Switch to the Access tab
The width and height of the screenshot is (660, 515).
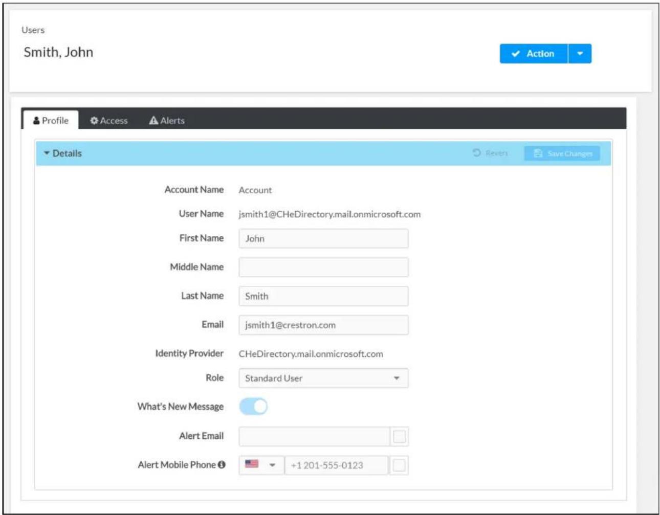pyautogui.click(x=108, y=121)
